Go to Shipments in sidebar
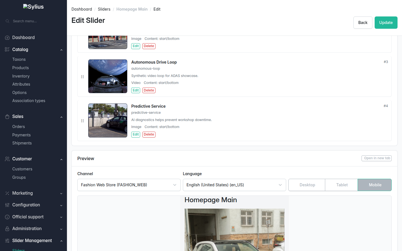This screenshot has height=251, width=402. coord(22,143)
